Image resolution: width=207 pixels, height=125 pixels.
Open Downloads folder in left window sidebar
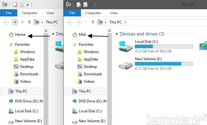coord(26,74)
